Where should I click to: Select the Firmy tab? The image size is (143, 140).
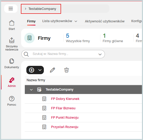click(31, 21)
